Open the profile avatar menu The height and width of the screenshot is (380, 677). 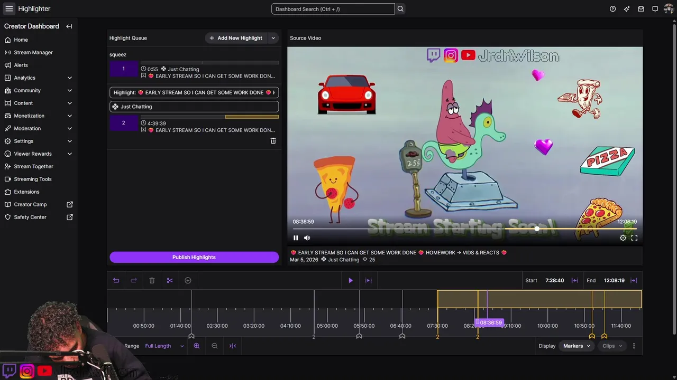(669, 9)
